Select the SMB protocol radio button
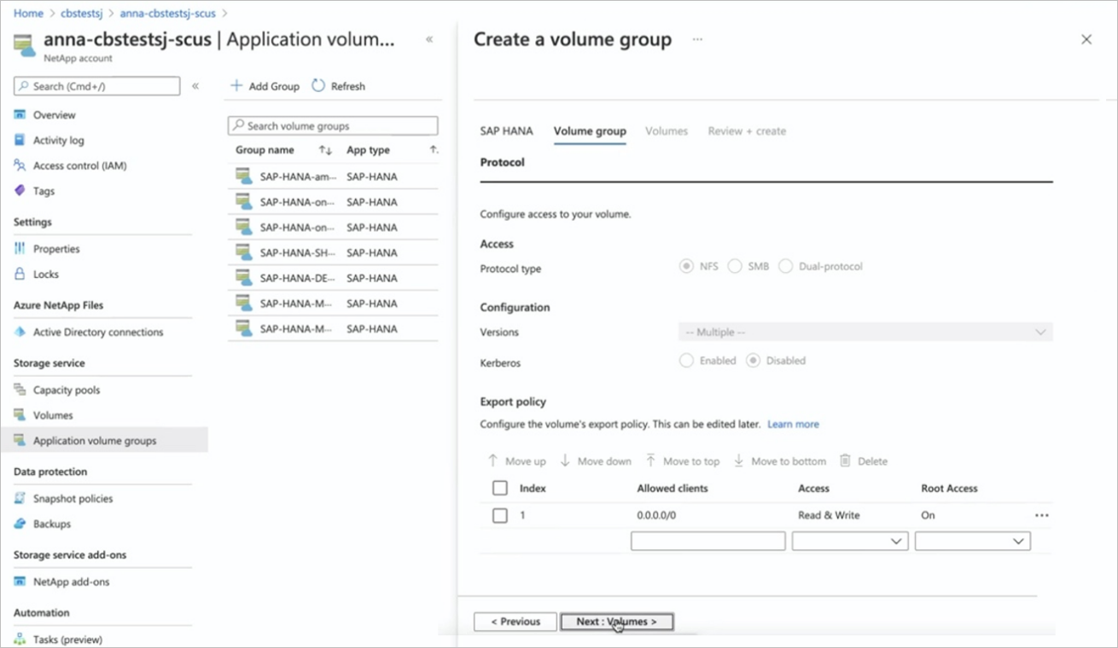This screenshot has width=1118, height=648. [x=735, y=266]
